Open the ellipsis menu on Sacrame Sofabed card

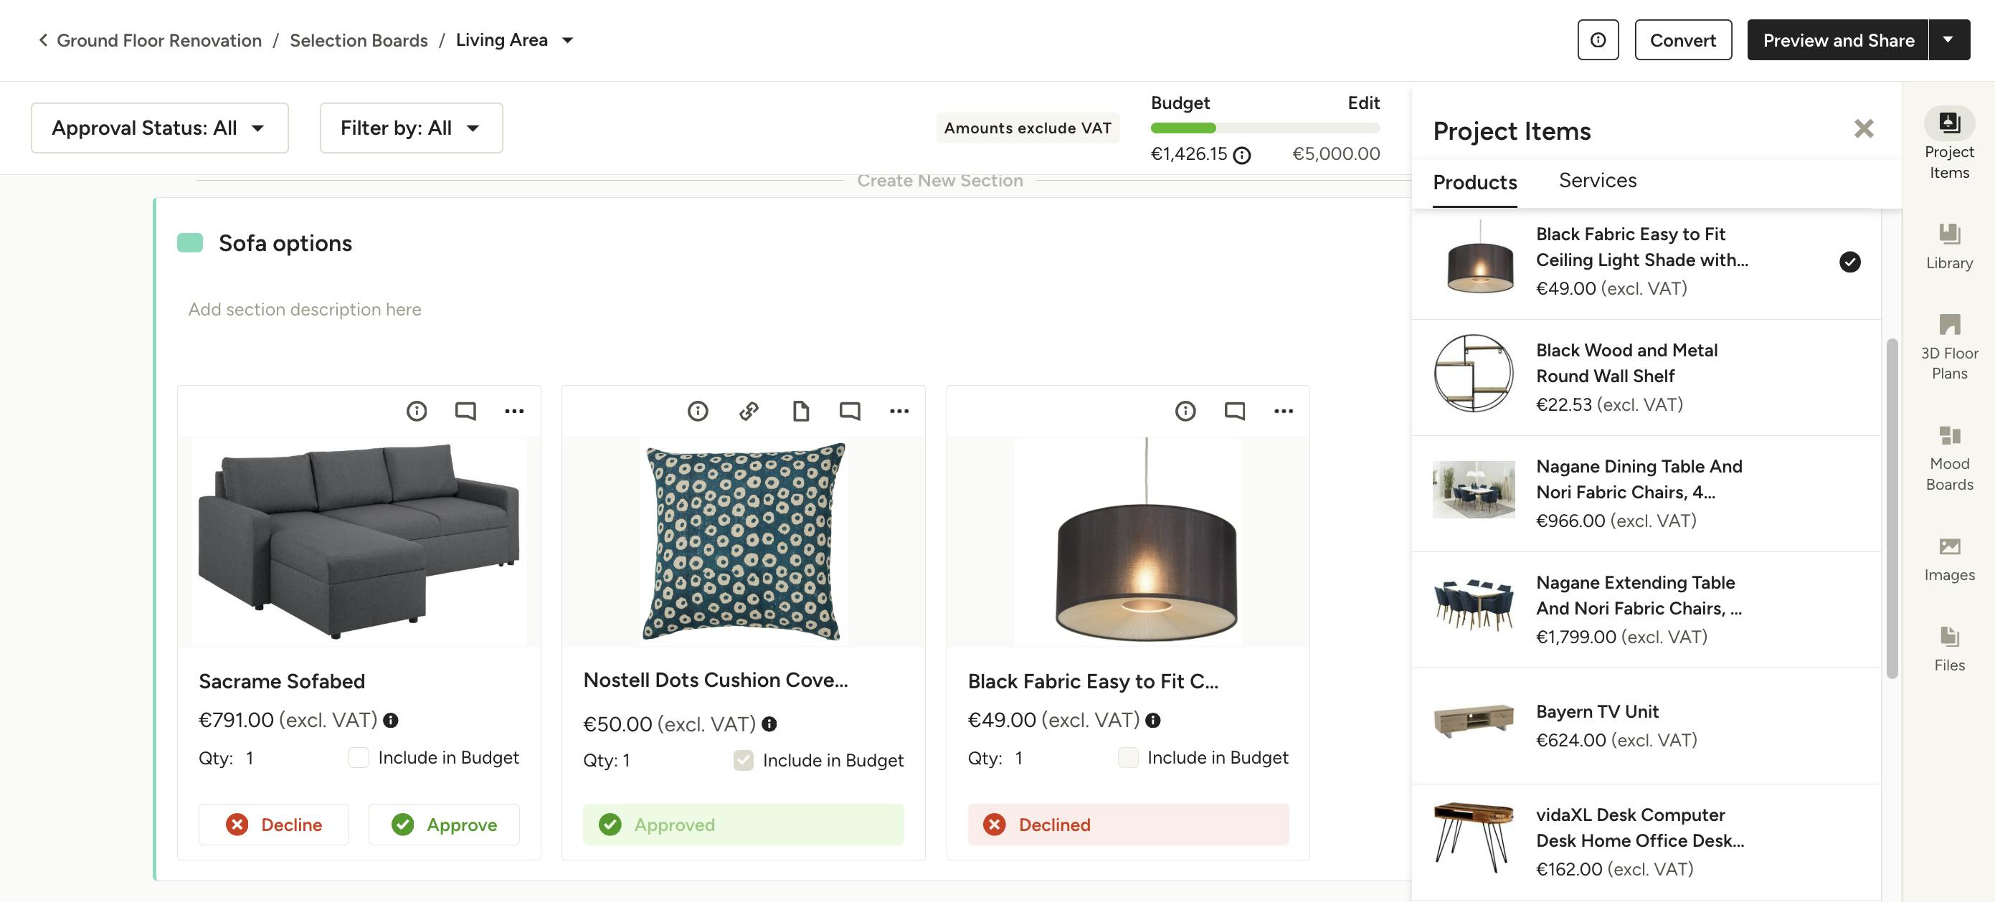515,411
